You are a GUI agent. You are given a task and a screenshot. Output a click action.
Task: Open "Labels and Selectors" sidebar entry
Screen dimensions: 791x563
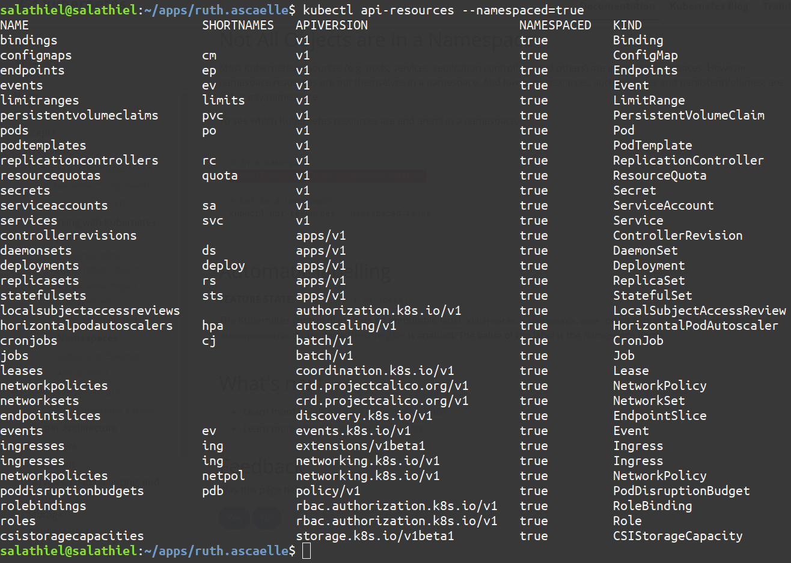(101, 356)
